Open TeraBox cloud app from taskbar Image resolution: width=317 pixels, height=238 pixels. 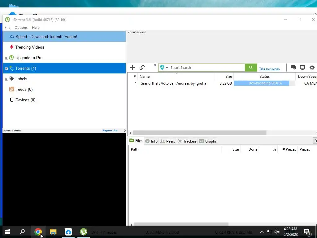coord(68,232)
